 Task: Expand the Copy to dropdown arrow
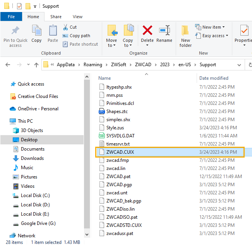131,45
